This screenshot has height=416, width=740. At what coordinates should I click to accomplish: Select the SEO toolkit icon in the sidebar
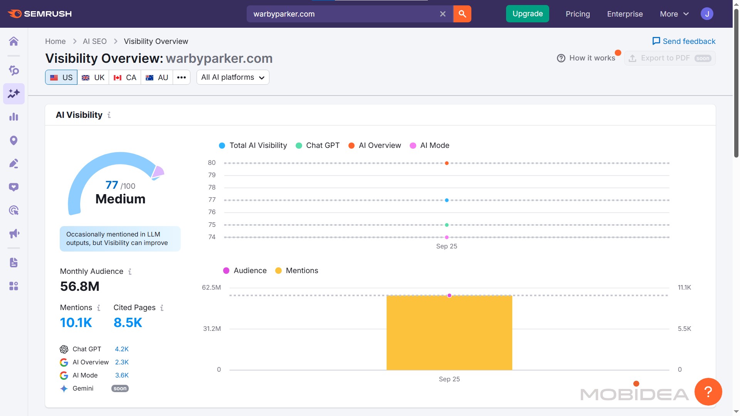(14, 71)
